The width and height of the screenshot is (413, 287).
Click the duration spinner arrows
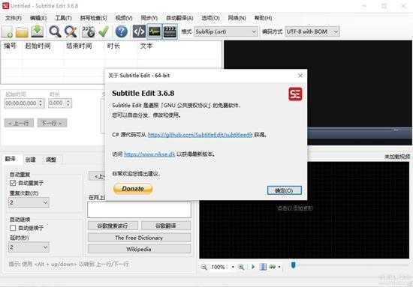click(x=68, y=103)
